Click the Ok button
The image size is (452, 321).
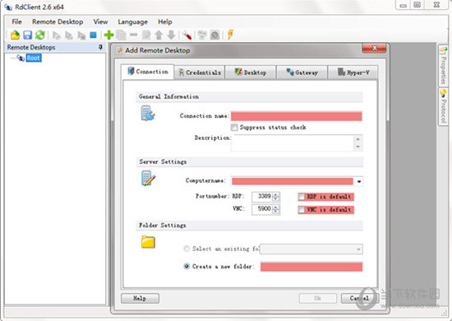point(318,298)
